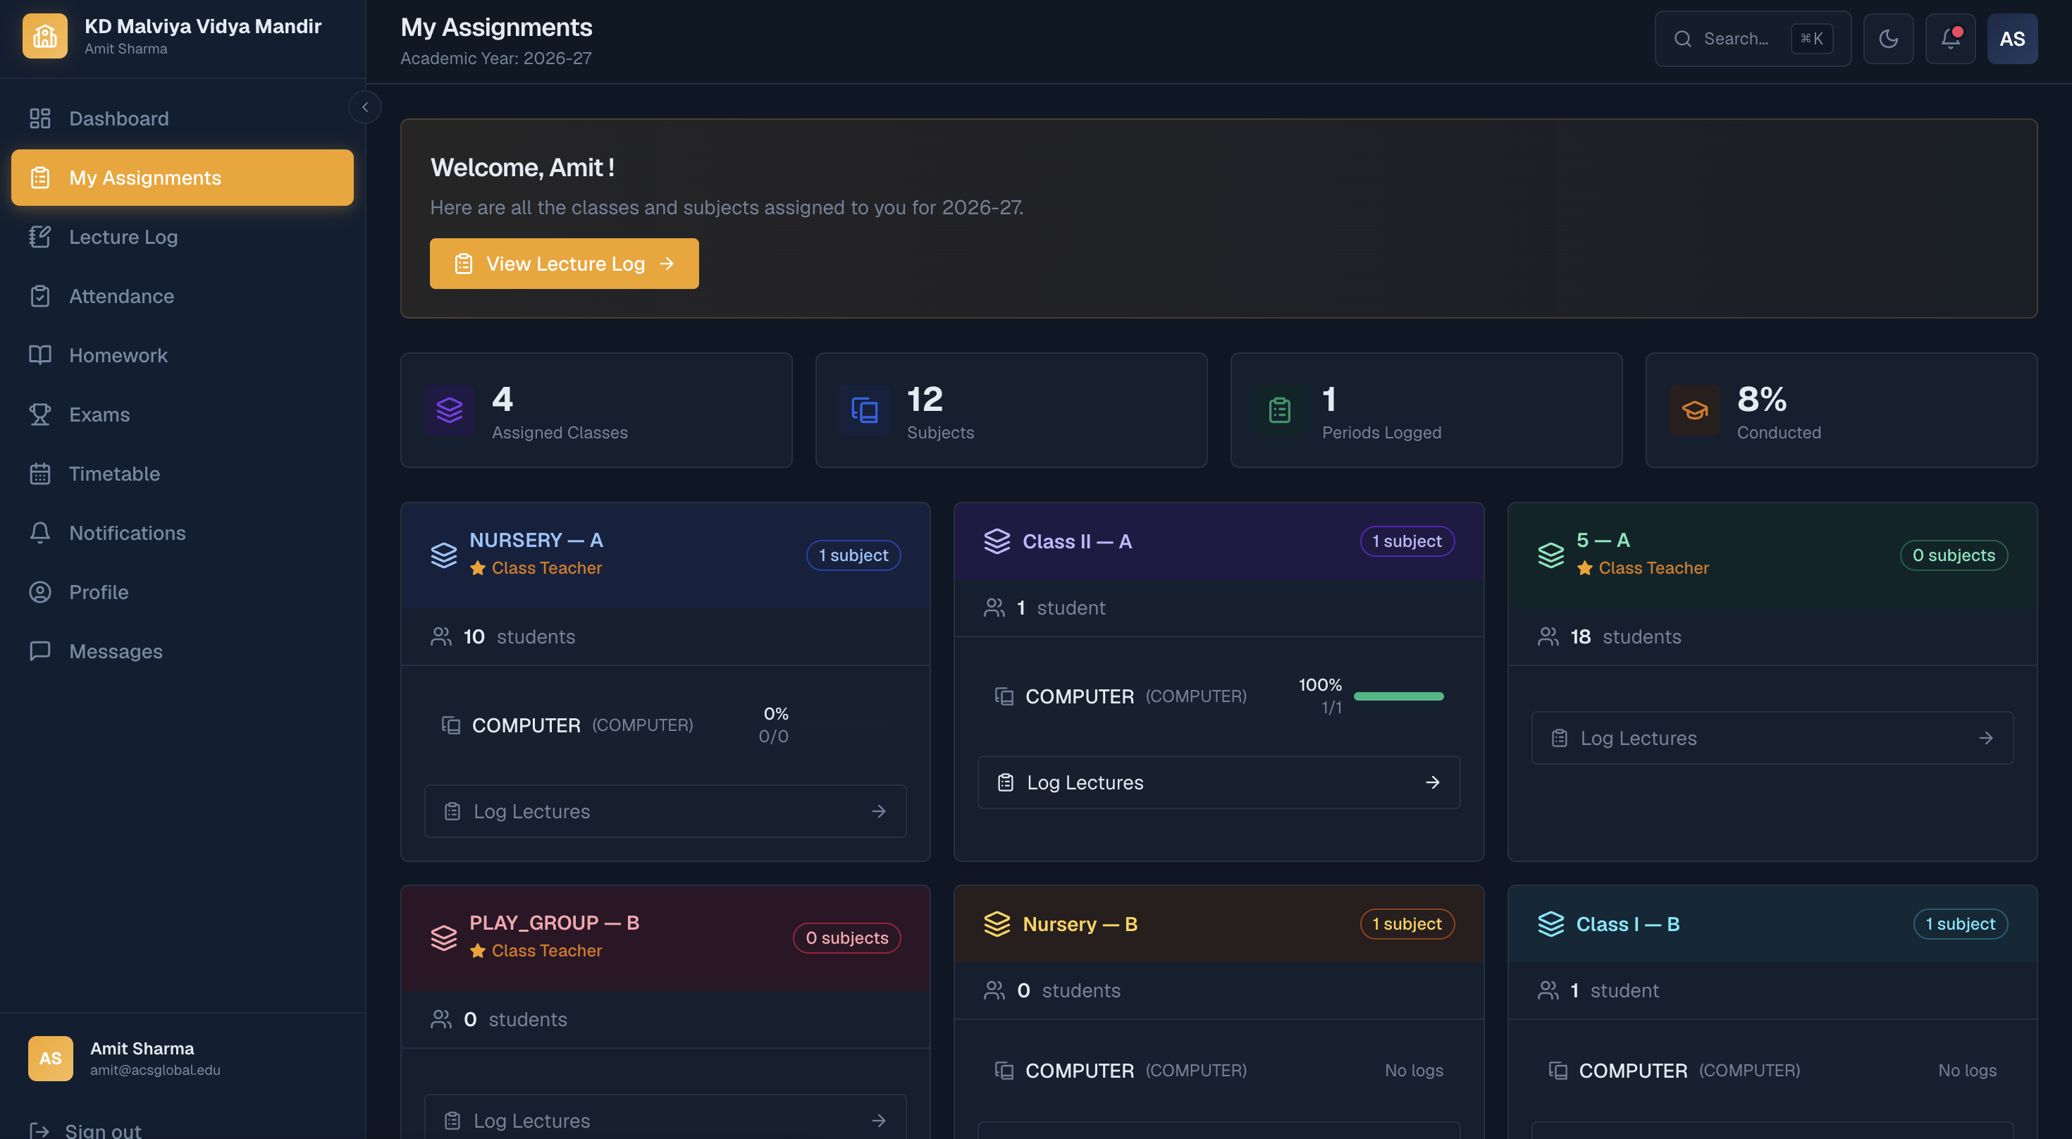Viewport: 2072px width, 1139px height.
Task: Click the school building logo icon
Action: coord(45,36)
